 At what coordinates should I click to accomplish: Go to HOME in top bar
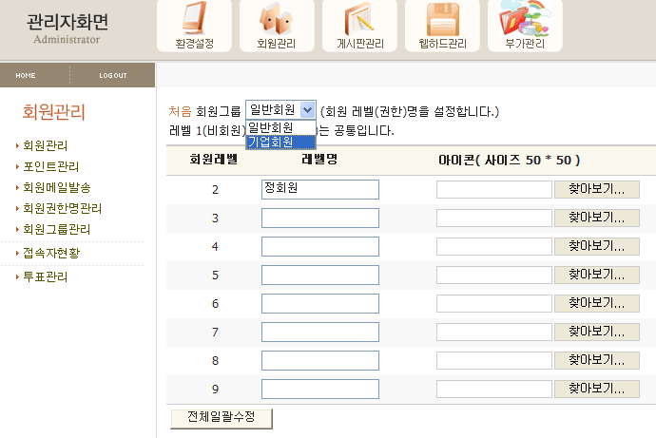coord(26,75)
